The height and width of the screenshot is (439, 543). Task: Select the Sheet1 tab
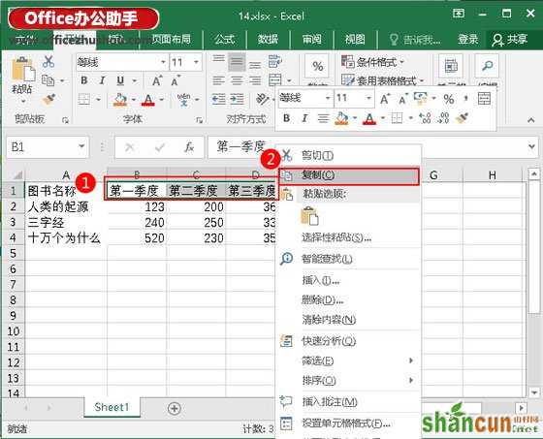coord(112,407)
